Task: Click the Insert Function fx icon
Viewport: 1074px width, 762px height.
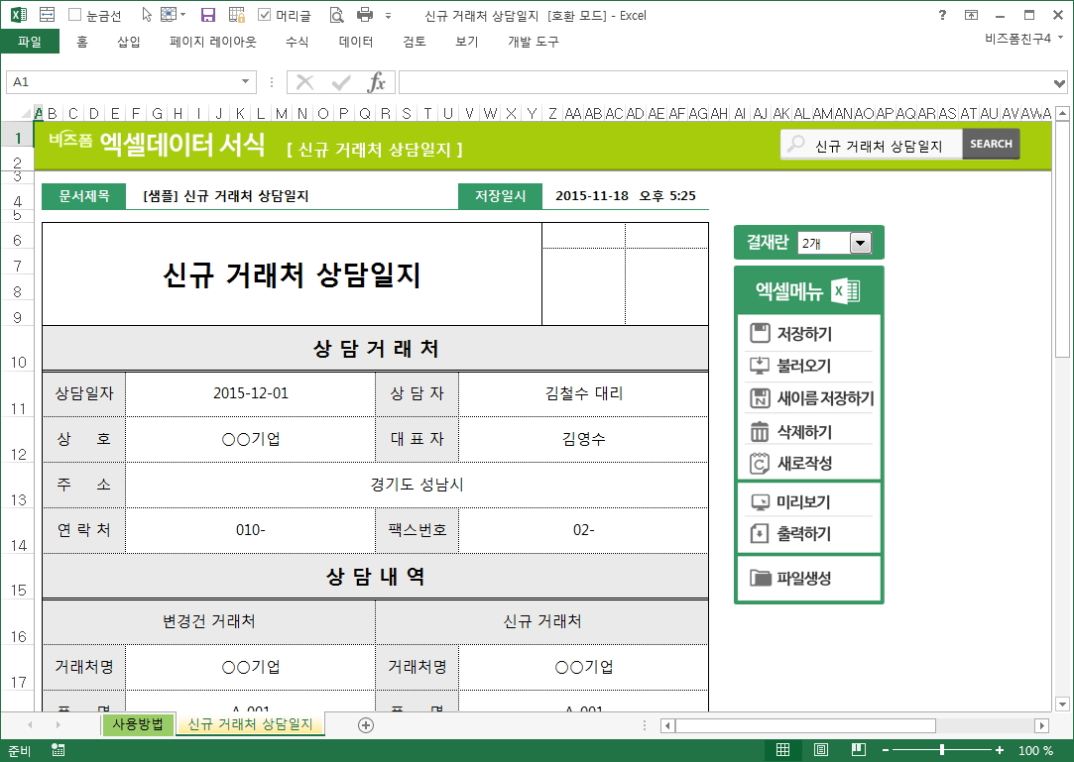Action: [376, 82]
